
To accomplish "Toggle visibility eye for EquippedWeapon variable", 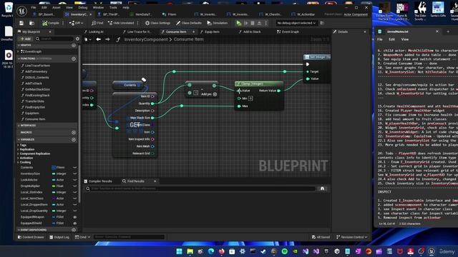I will 74,217.
